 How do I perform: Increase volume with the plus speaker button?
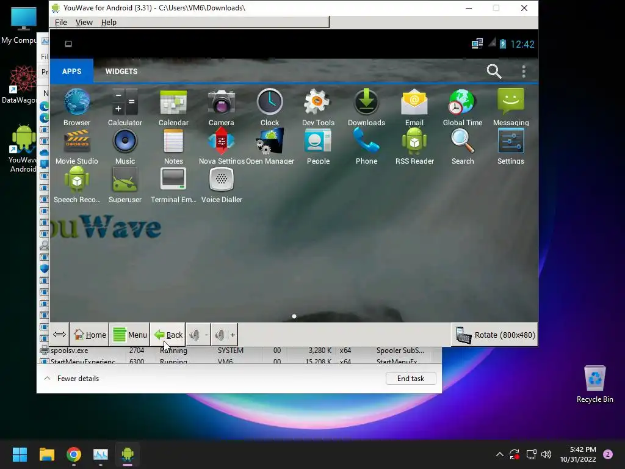coord(225,335)
